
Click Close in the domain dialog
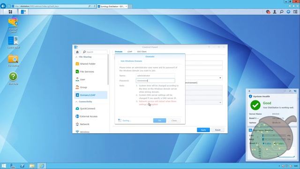pos(174,121)
